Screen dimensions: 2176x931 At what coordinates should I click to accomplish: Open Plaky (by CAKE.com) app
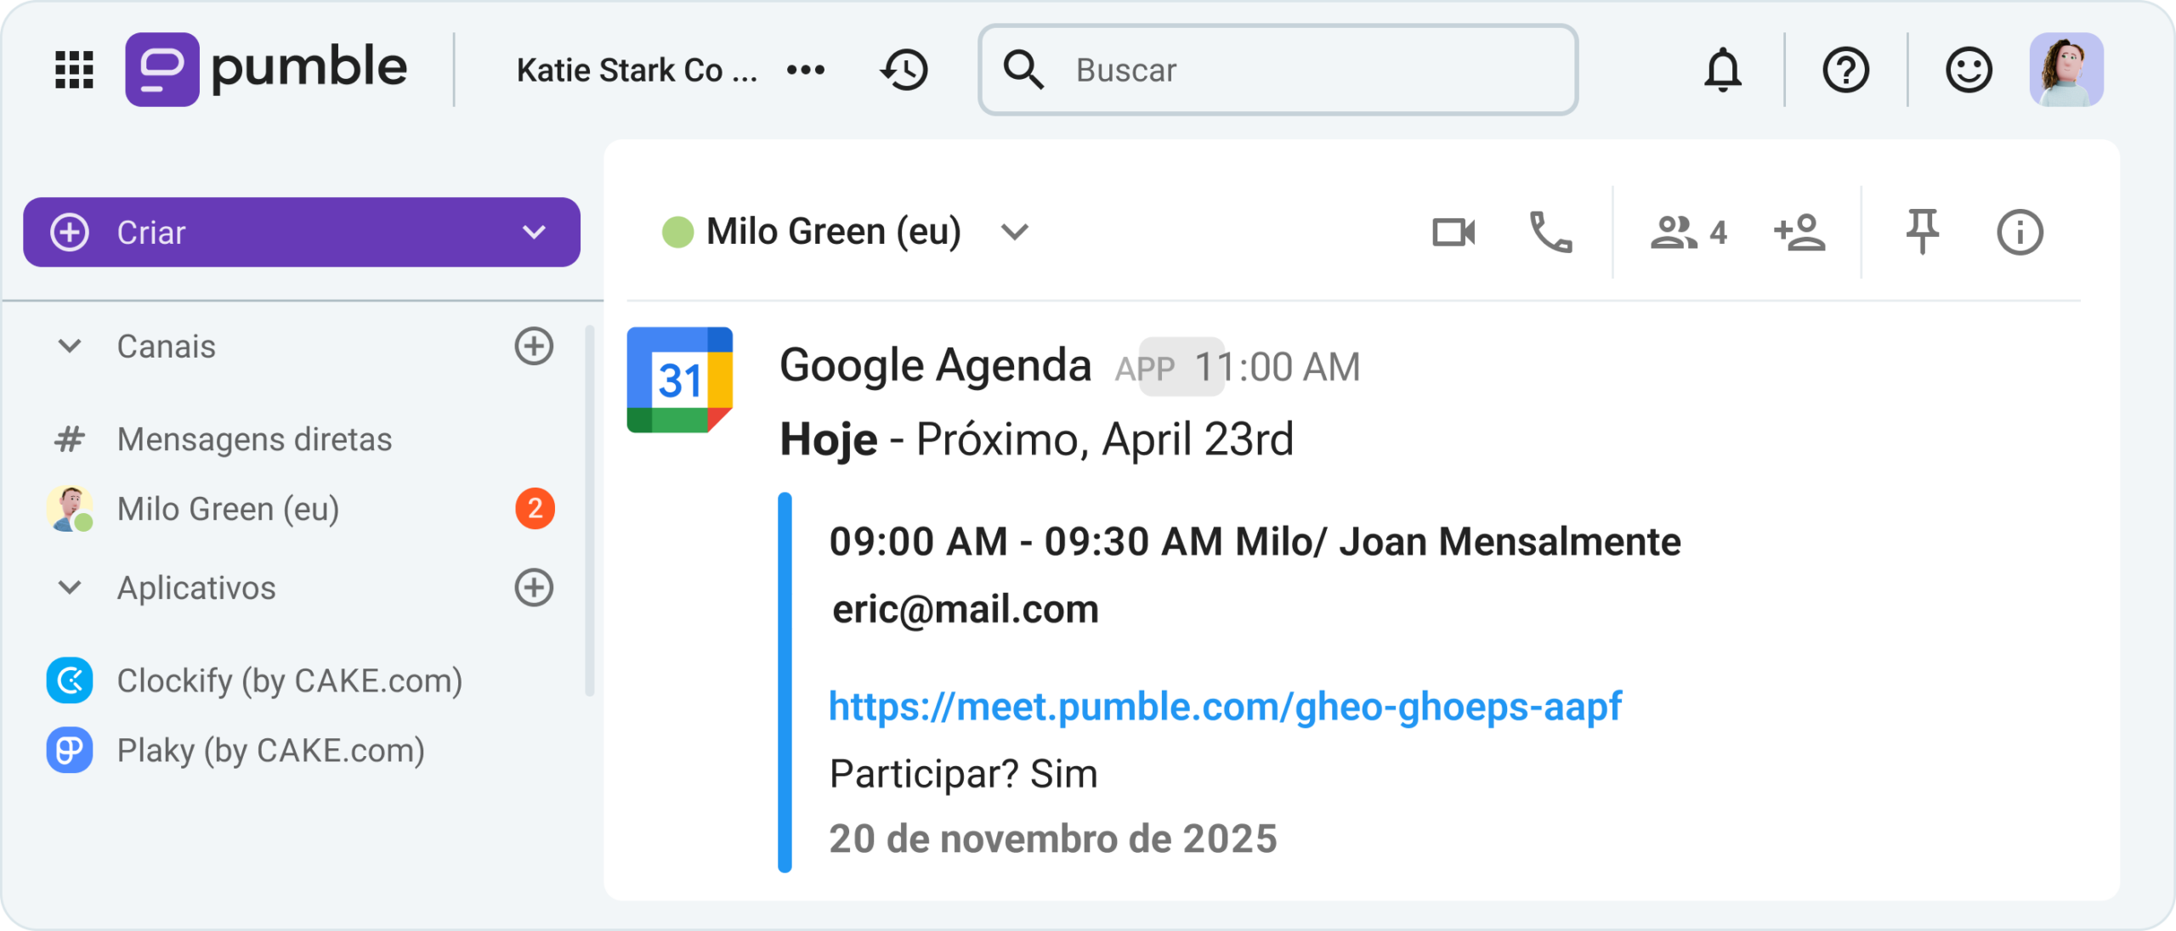coord(270,750)
